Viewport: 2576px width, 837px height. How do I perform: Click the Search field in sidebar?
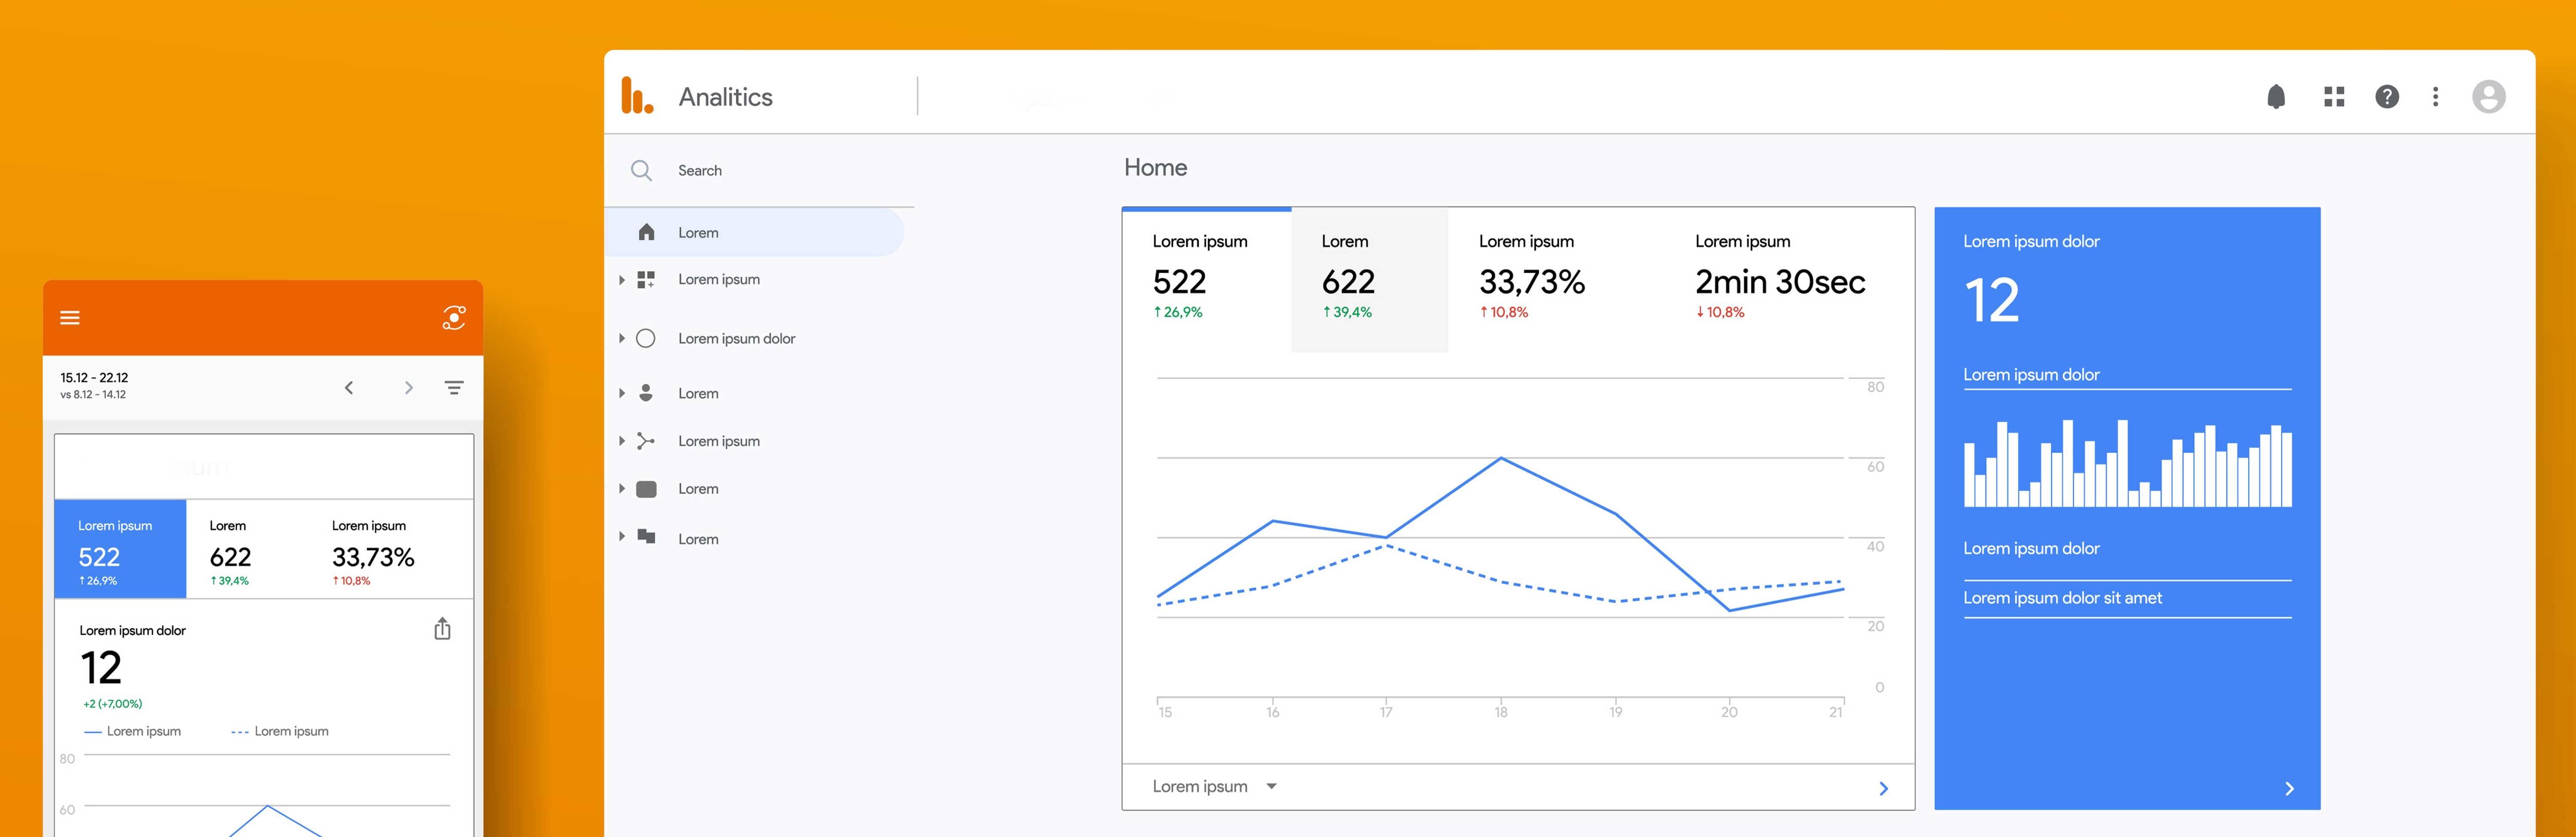760,170
